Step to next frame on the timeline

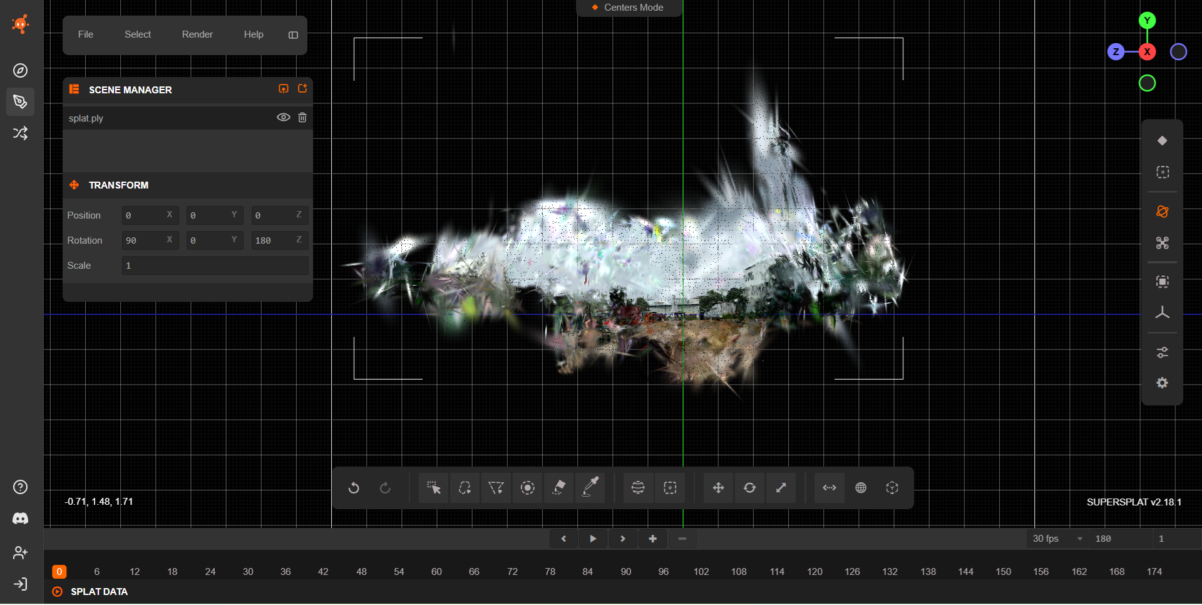click(x=622, y=539)
